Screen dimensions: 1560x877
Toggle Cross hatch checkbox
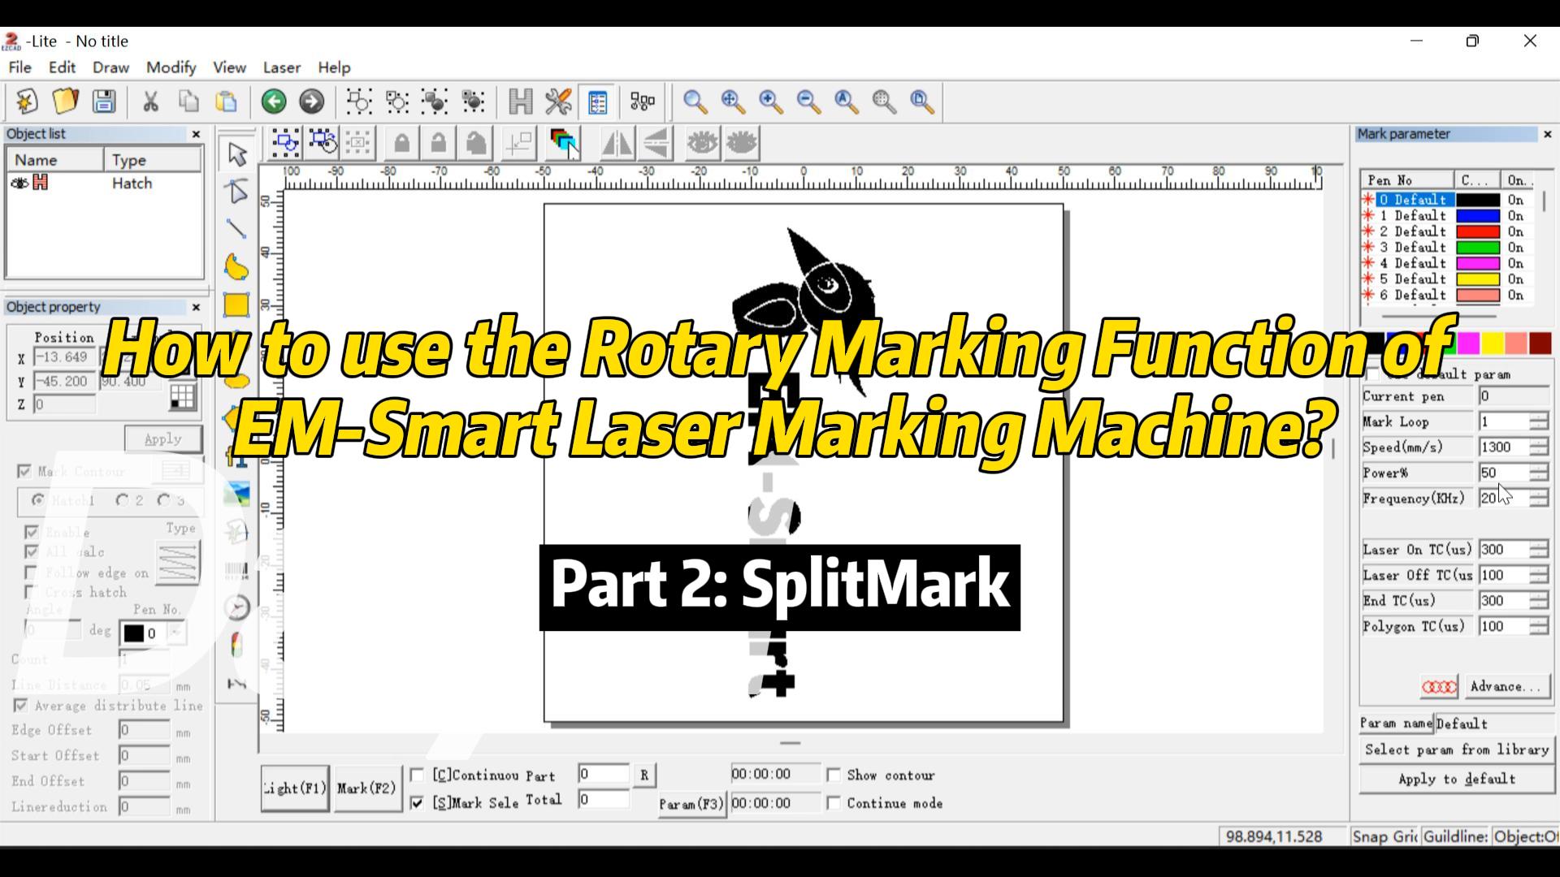point(30,592)
